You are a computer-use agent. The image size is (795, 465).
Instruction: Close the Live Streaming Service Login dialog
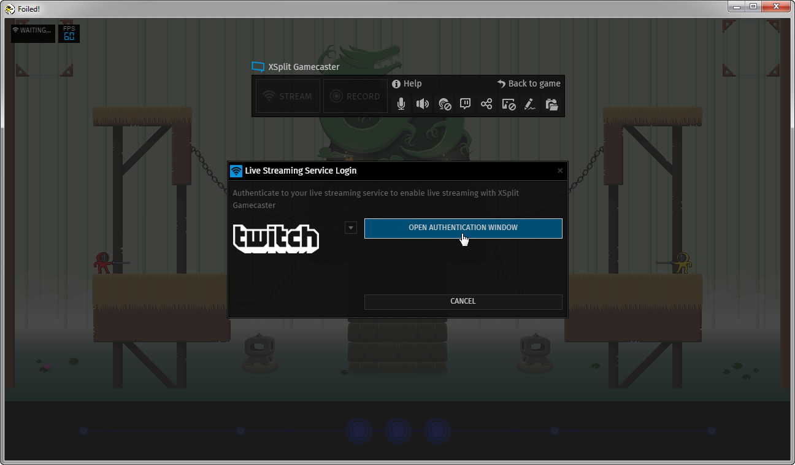coord(560,171)
